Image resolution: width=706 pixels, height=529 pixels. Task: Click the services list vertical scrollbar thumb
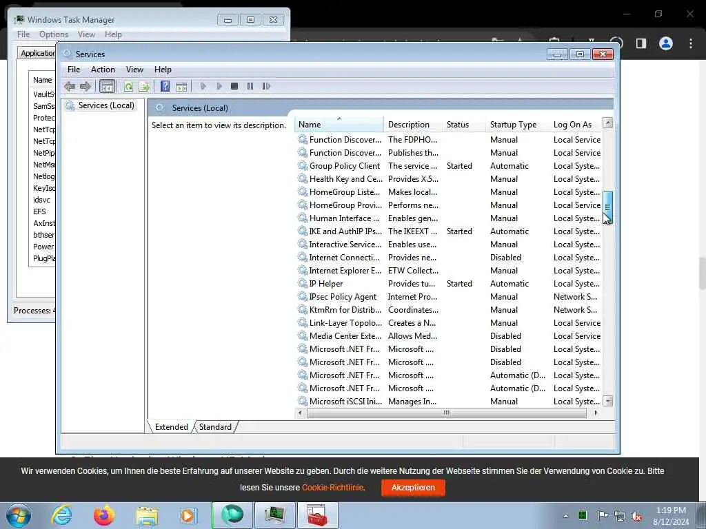(x=607, y=207)
